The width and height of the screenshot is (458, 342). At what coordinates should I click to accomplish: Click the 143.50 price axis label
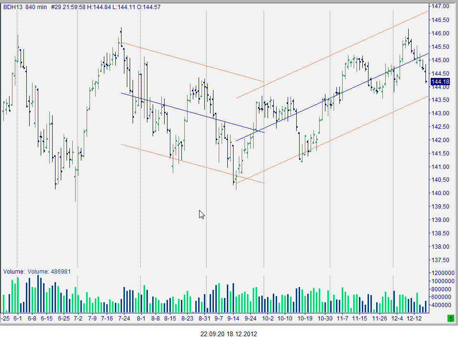point(440,100)
